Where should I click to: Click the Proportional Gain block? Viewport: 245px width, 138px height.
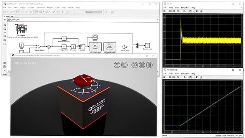pyautogui.click(x=64, y=38)
